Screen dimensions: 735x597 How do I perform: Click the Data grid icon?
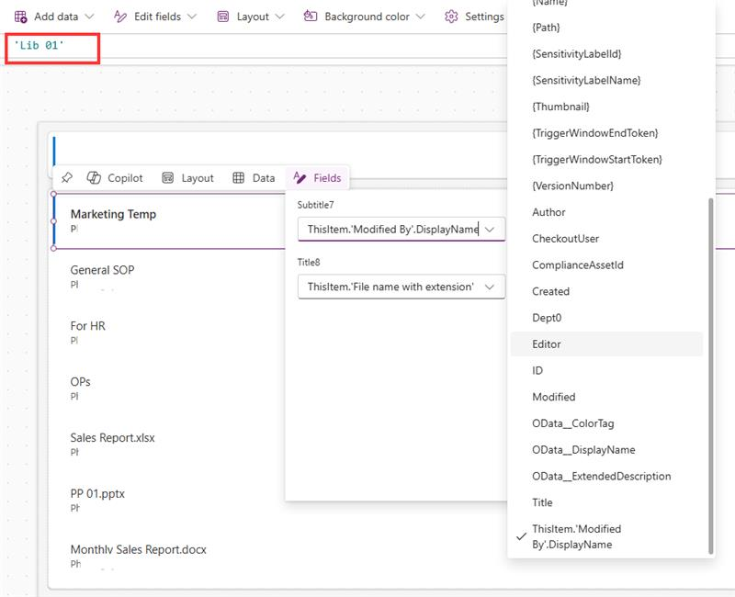pos(239,178)
